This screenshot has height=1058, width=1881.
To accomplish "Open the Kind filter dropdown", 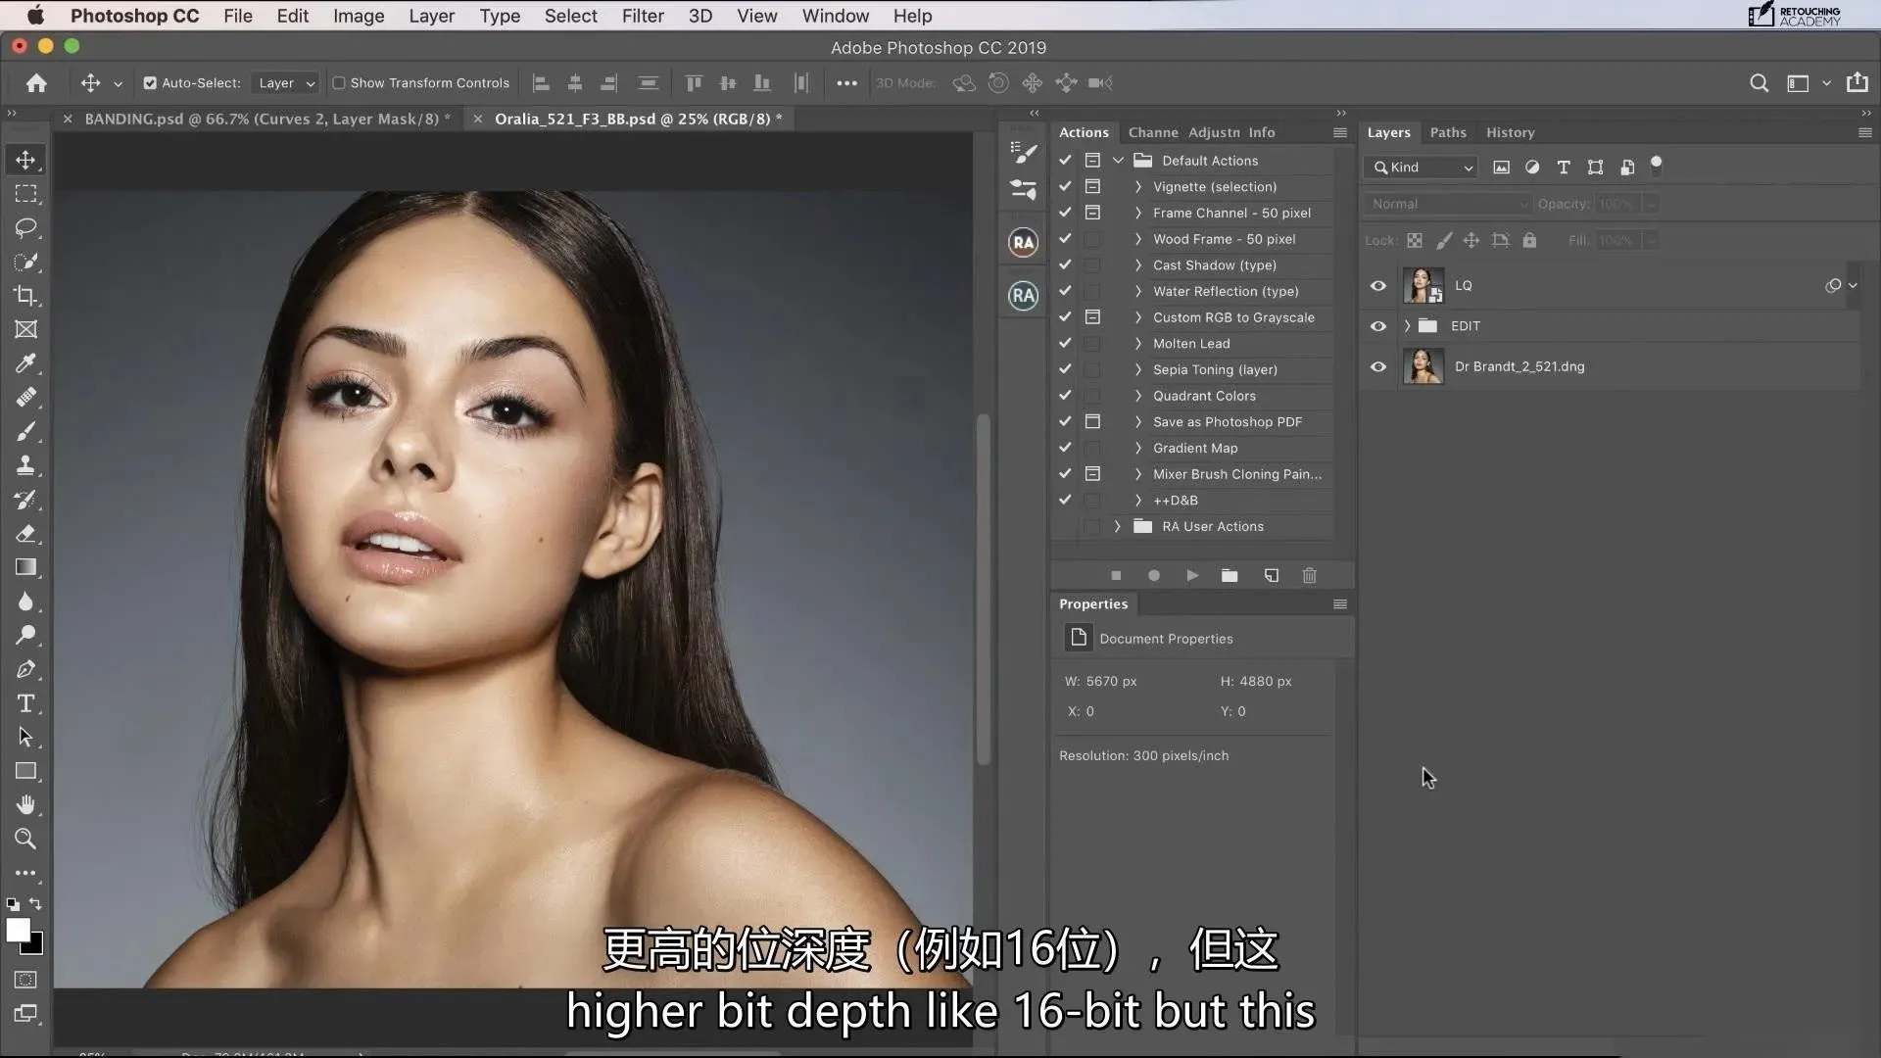I will (x=1423, y=168).
